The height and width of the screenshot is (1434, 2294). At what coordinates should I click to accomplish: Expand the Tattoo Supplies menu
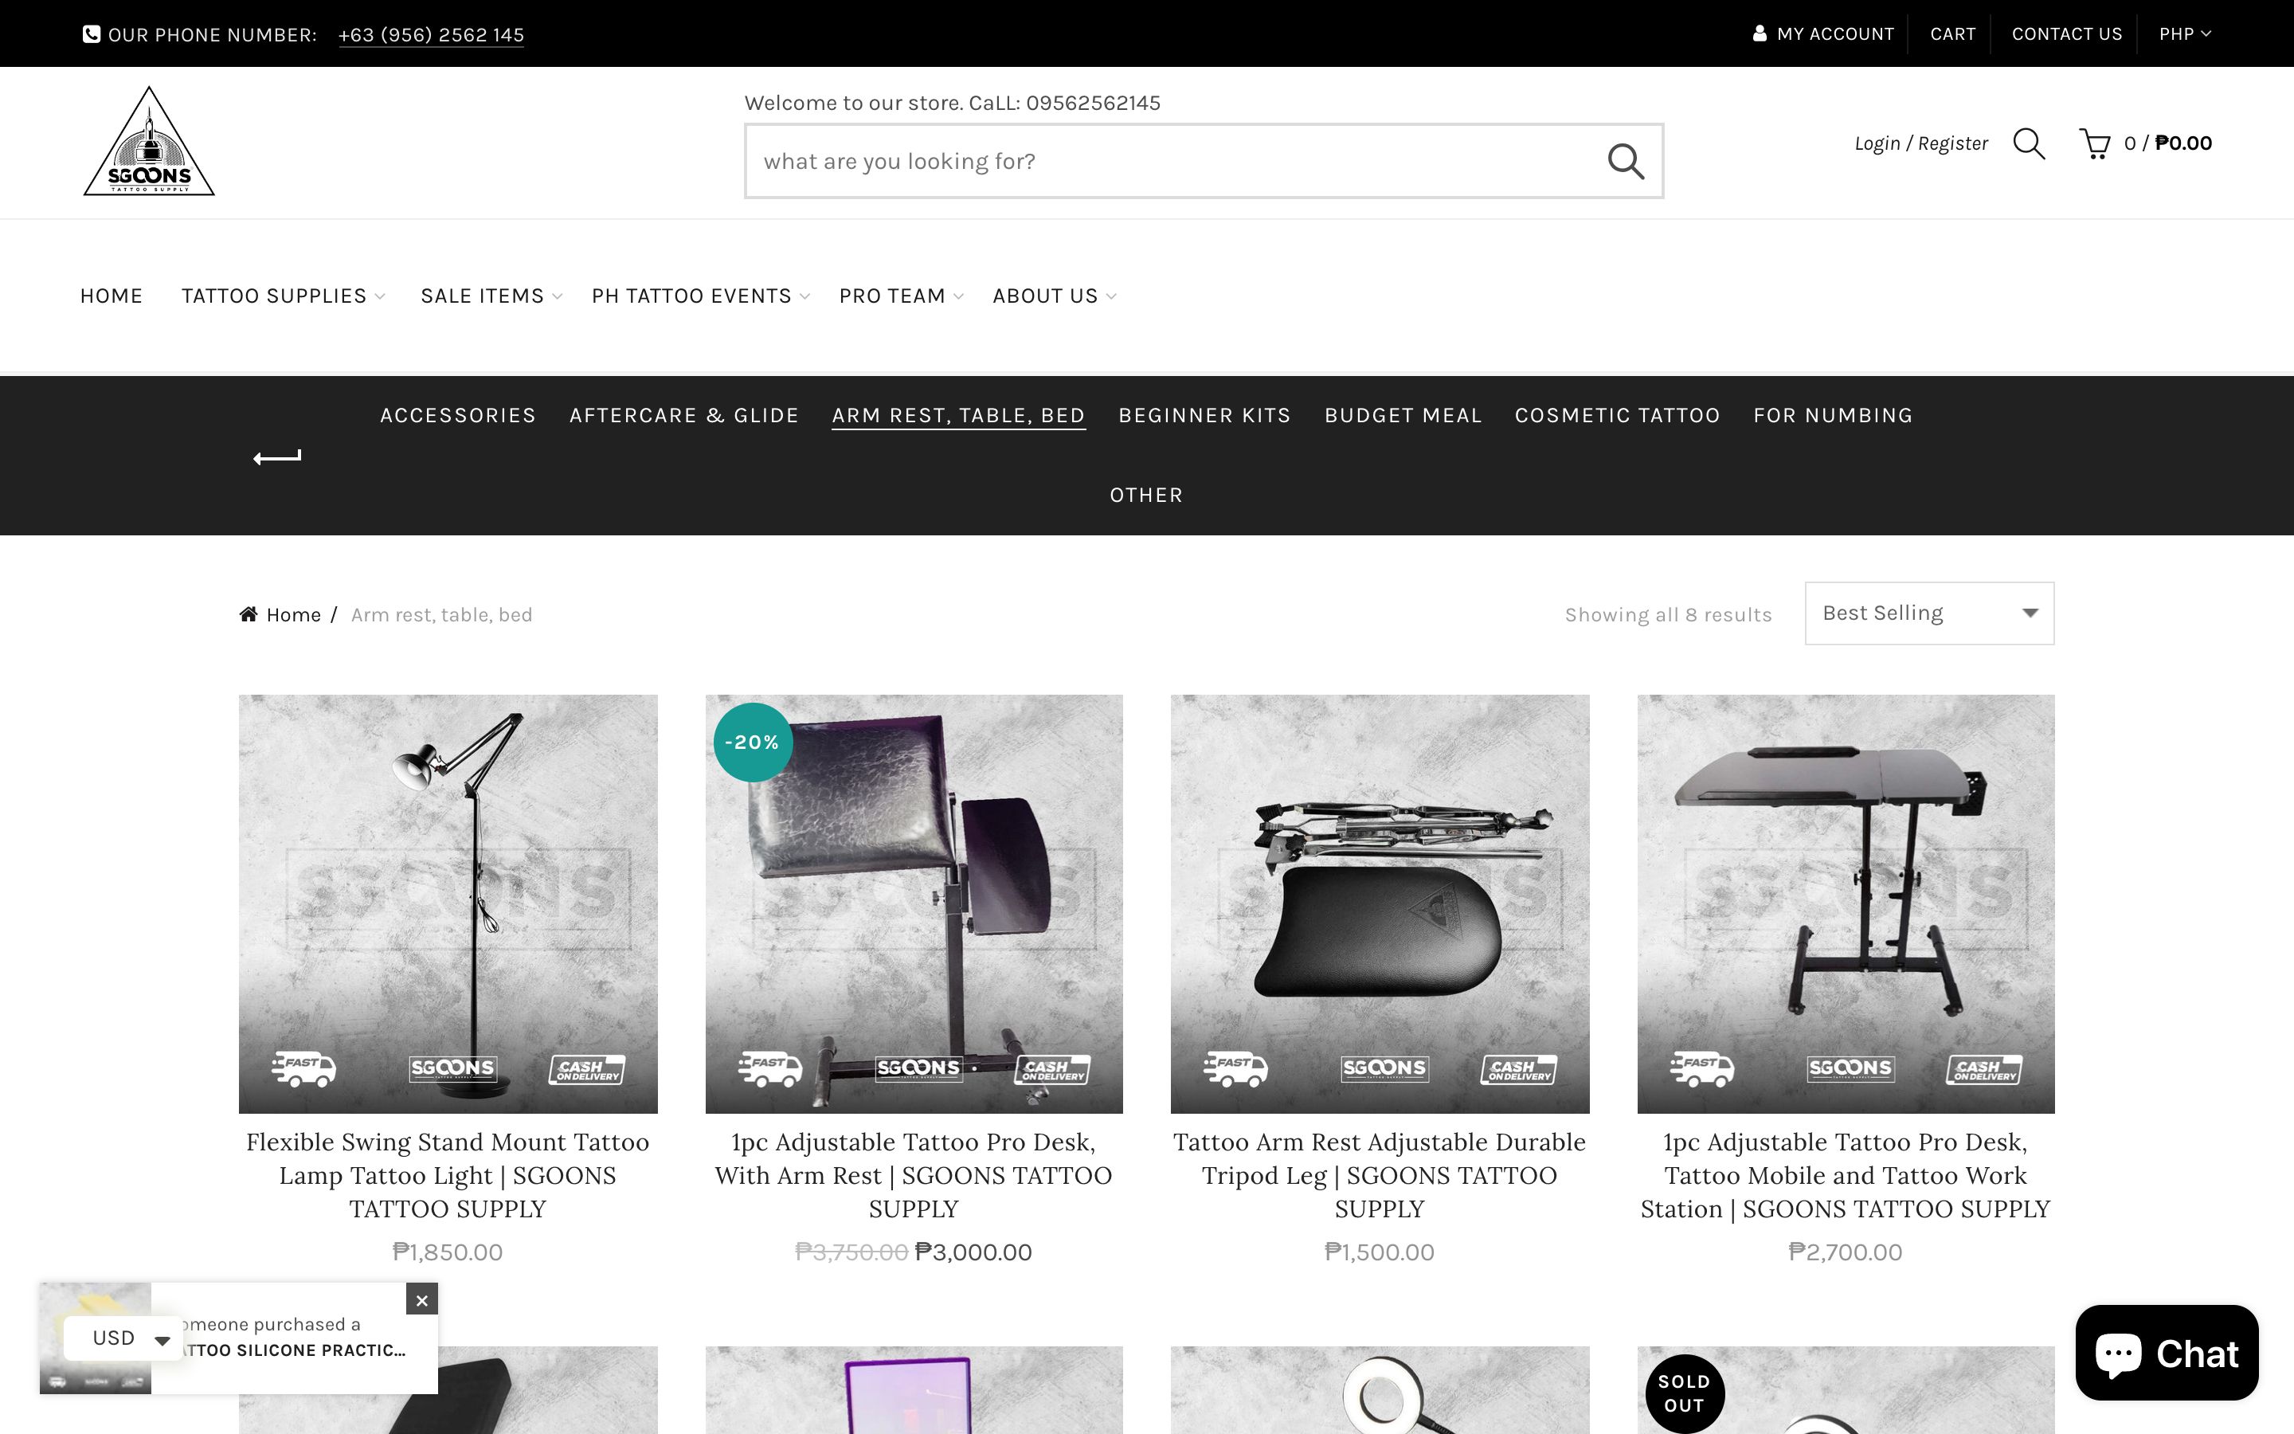click(x=283, y=296)
